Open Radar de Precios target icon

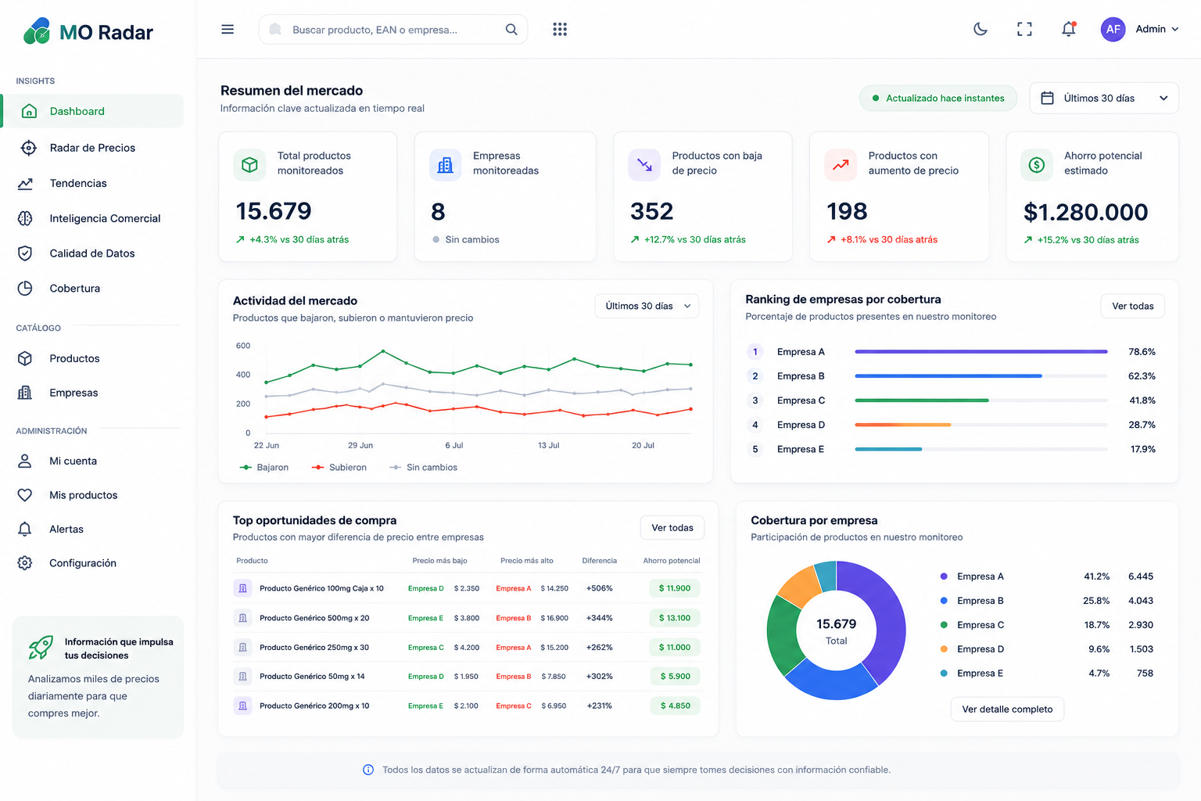click(x=28, y=148)
